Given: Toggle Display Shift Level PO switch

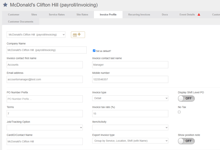Looking at the screenshot, I should (186, 98).
